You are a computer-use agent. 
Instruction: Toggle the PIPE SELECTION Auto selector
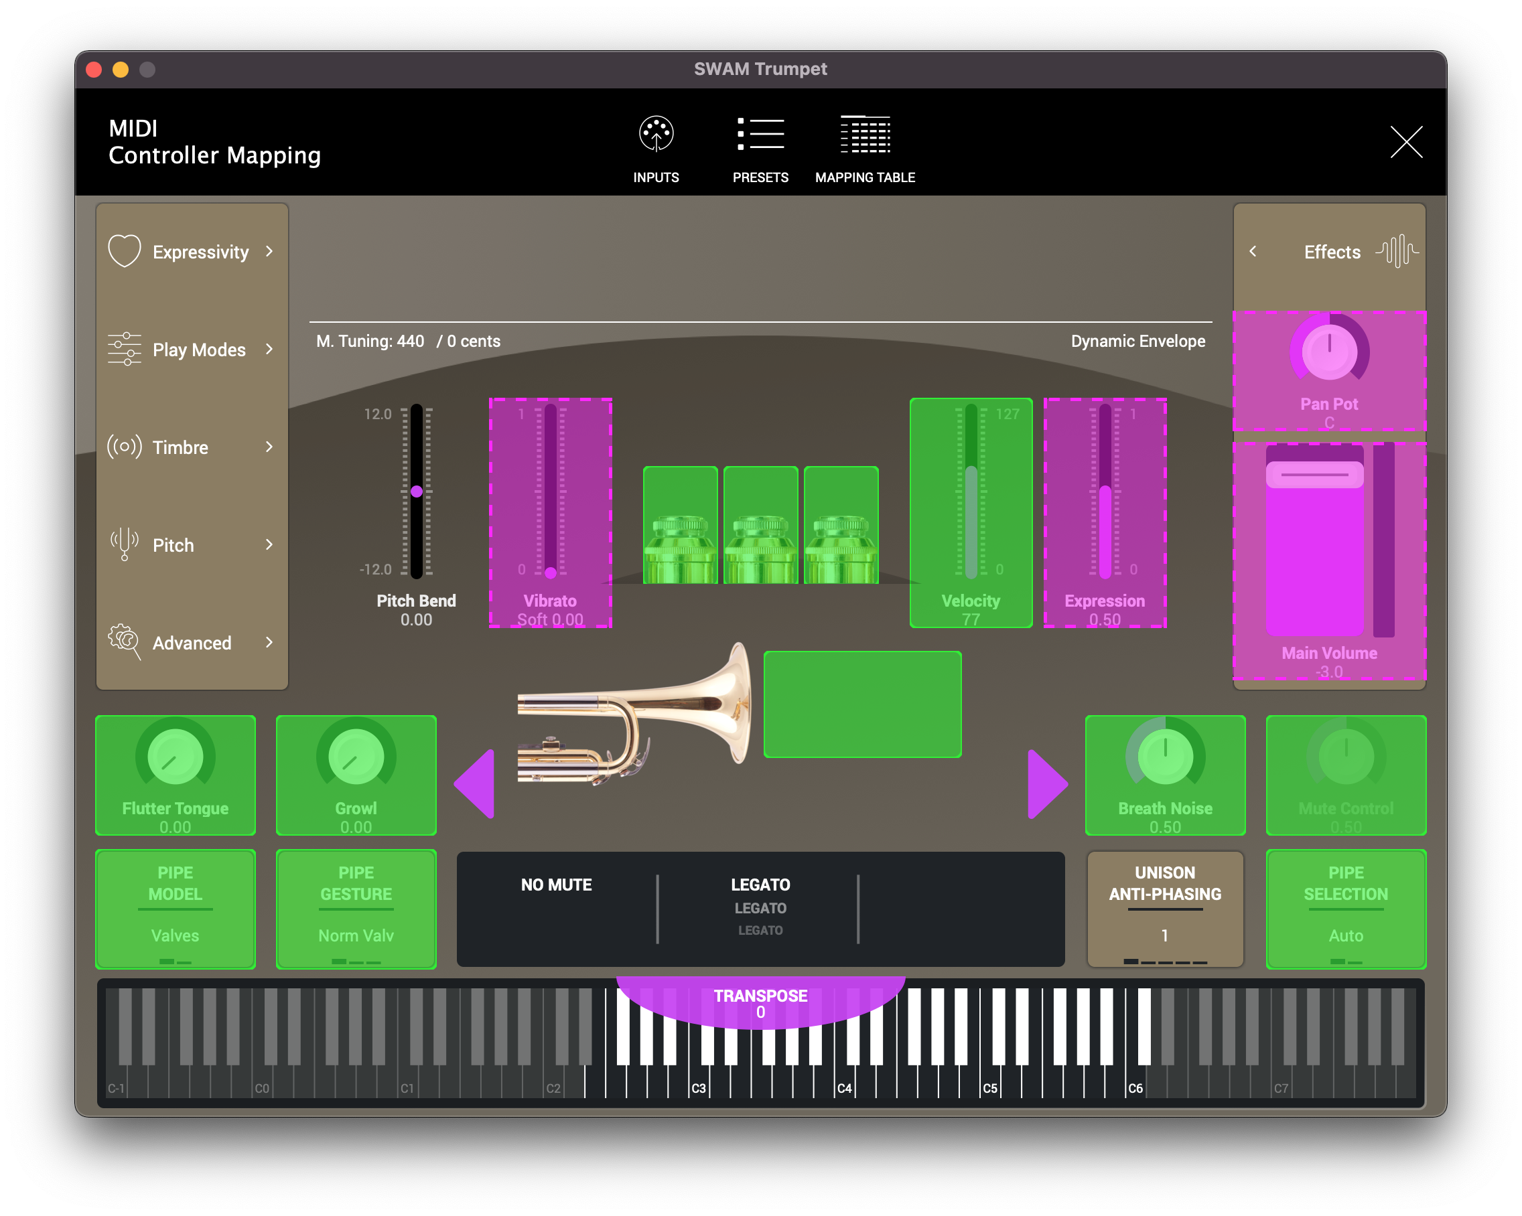coord(1346,910)
